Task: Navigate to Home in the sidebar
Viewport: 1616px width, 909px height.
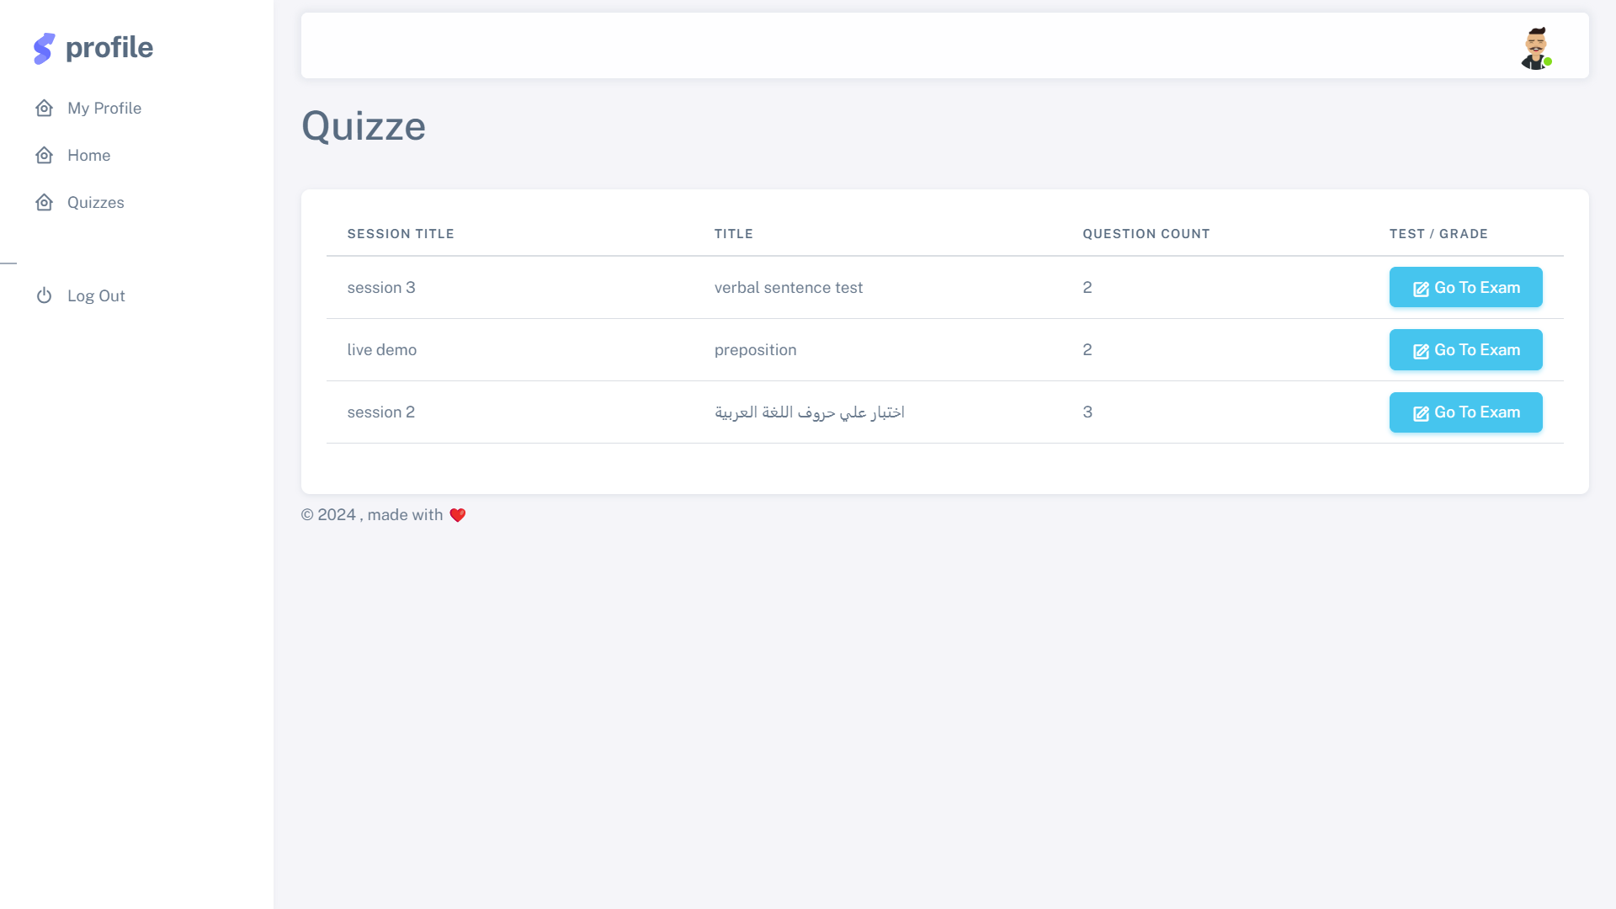Action: pos(89,156)
